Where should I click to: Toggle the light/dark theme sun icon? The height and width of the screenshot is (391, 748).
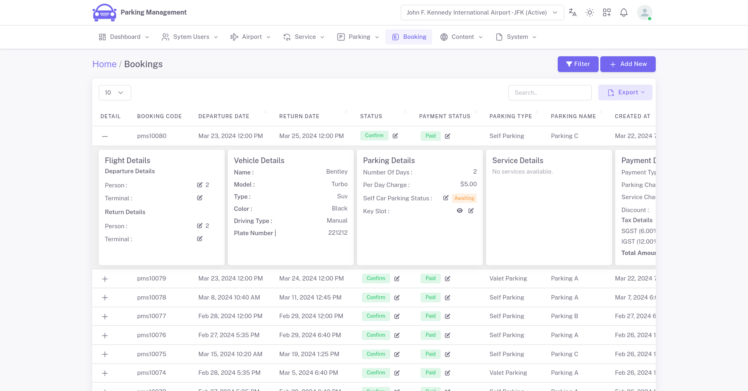tap(590, 13)
